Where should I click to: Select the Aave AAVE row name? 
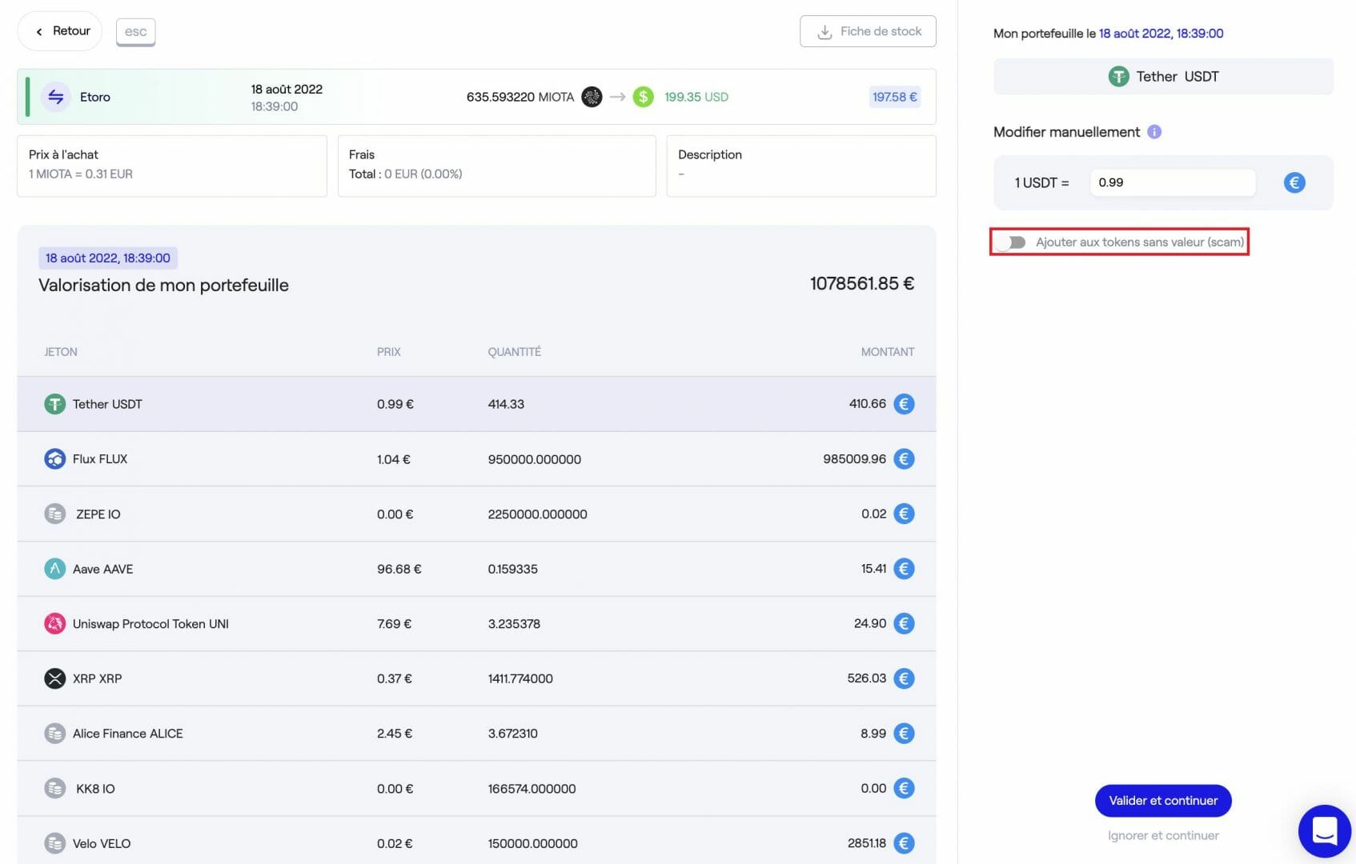tap(103, 570)
